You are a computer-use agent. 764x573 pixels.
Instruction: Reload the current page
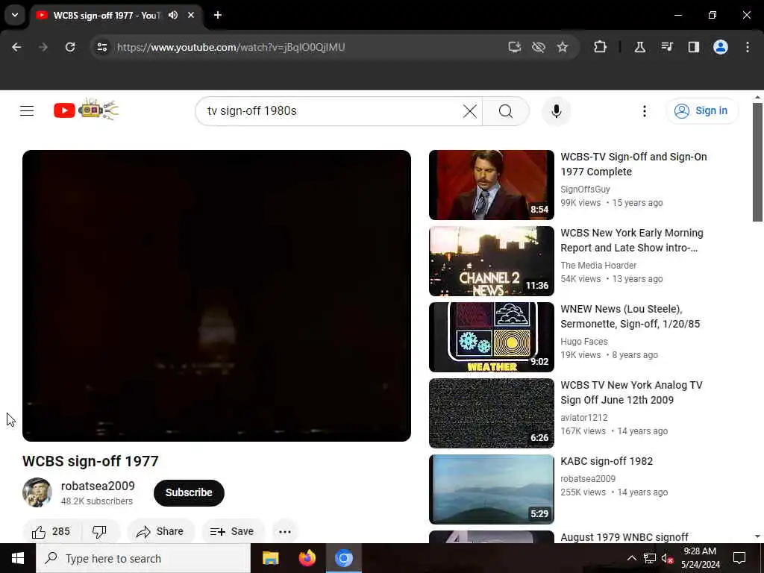pos(70,47)
